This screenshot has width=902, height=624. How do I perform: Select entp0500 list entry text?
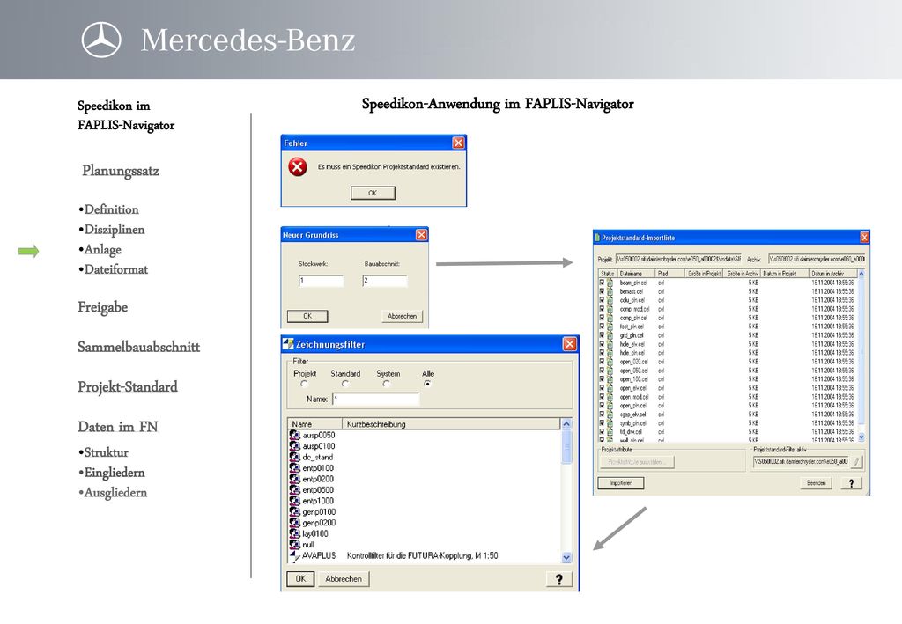(x=318, y=490)
